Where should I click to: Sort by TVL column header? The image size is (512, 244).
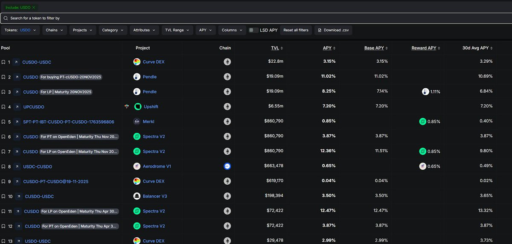277,48
